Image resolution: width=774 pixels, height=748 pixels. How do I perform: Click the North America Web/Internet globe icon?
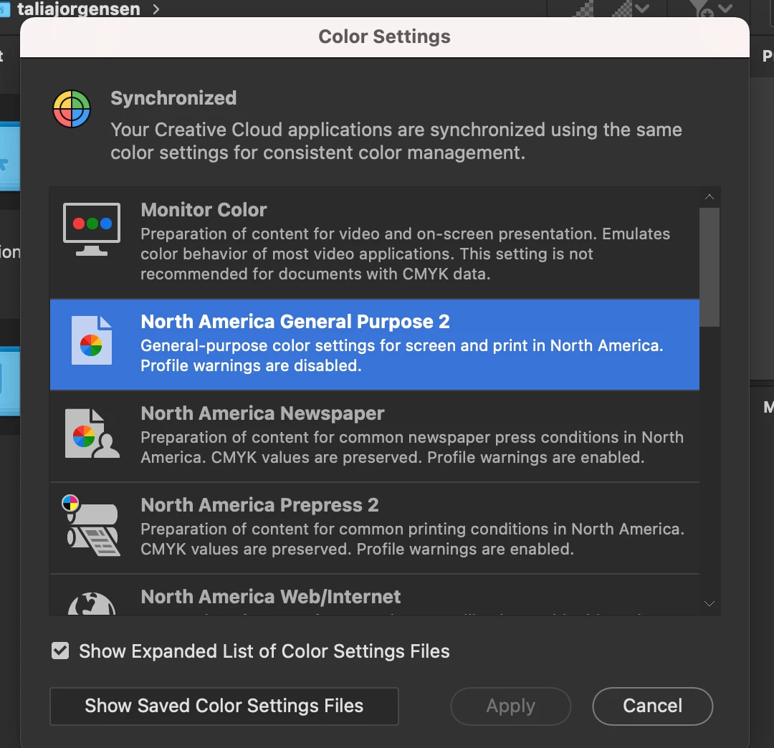pos(92,603)
